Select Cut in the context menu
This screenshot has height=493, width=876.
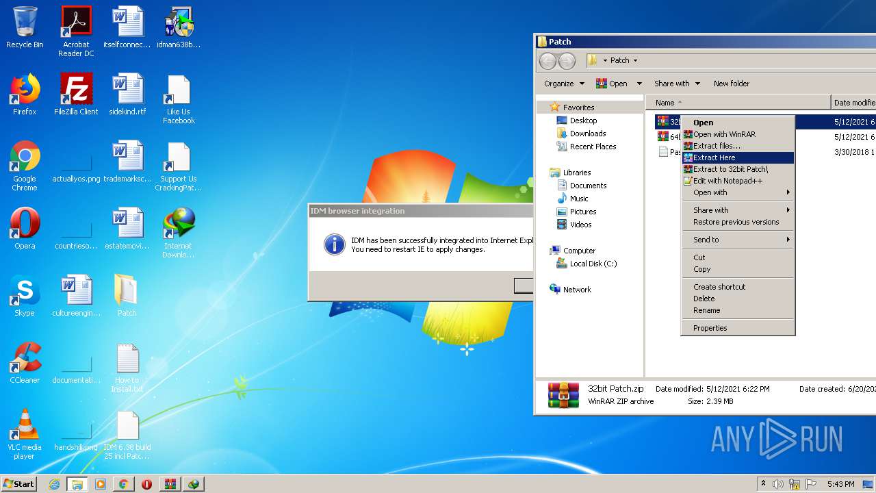click(738, 257)
